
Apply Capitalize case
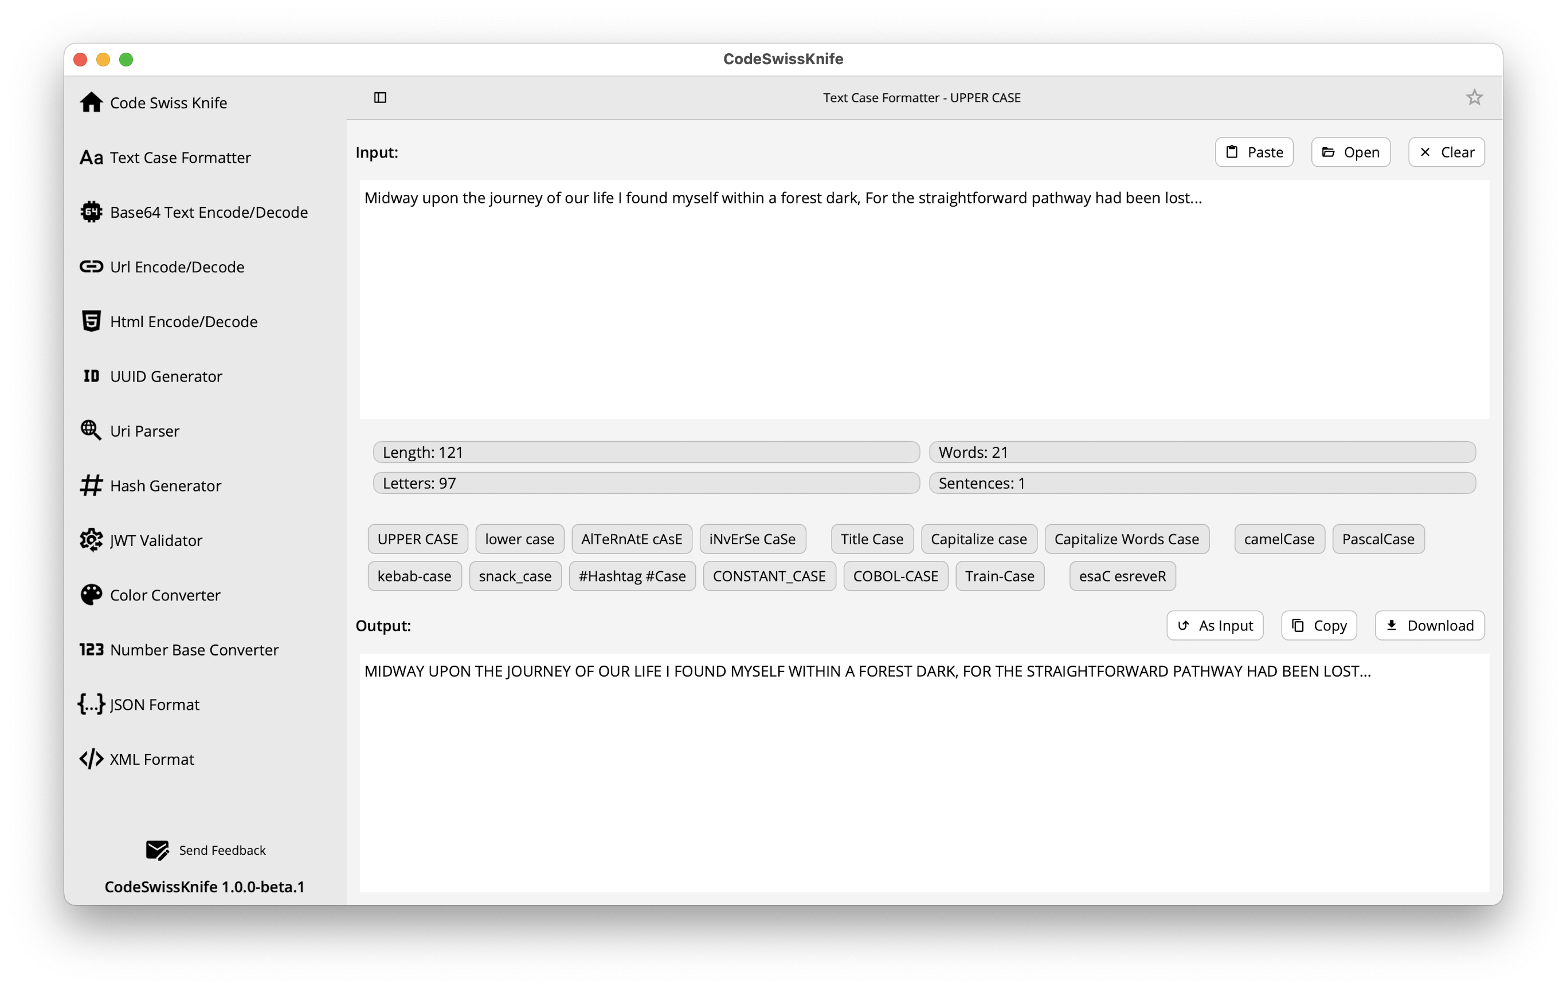(x=979, y=539)
